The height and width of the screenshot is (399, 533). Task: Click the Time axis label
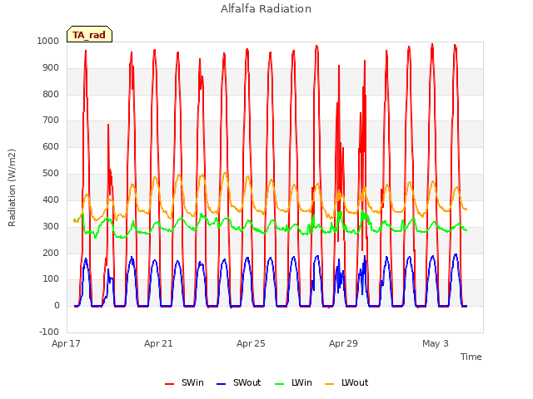click(471, 357)
